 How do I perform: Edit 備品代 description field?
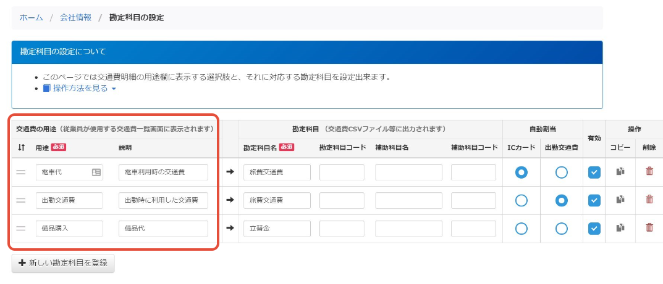[163, 229]
